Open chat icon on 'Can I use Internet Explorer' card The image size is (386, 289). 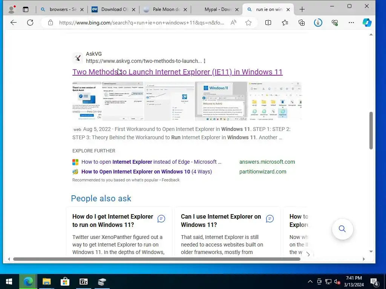270,219
